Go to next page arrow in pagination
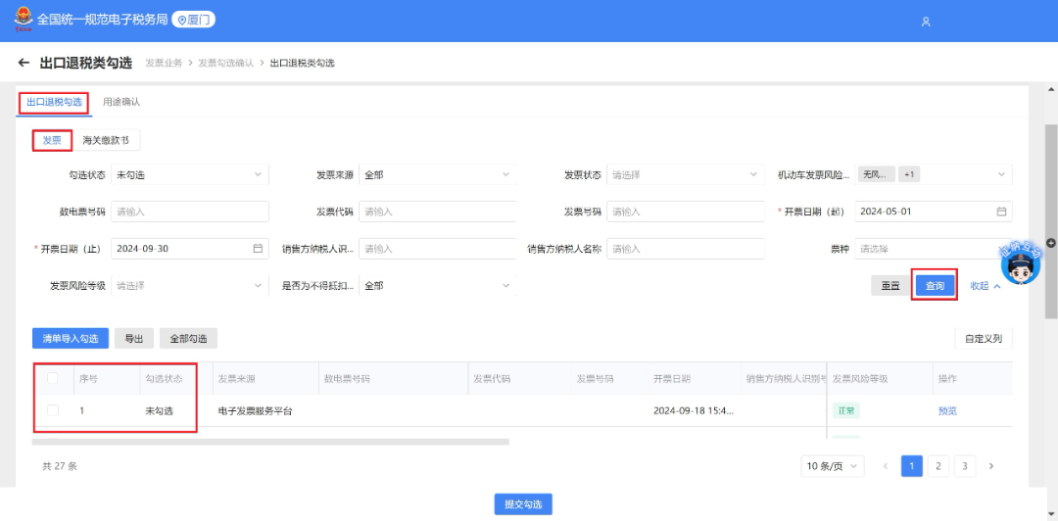The width and height of the screenshot is (1058, 521). pyautogui.click(x=991, y=465)
